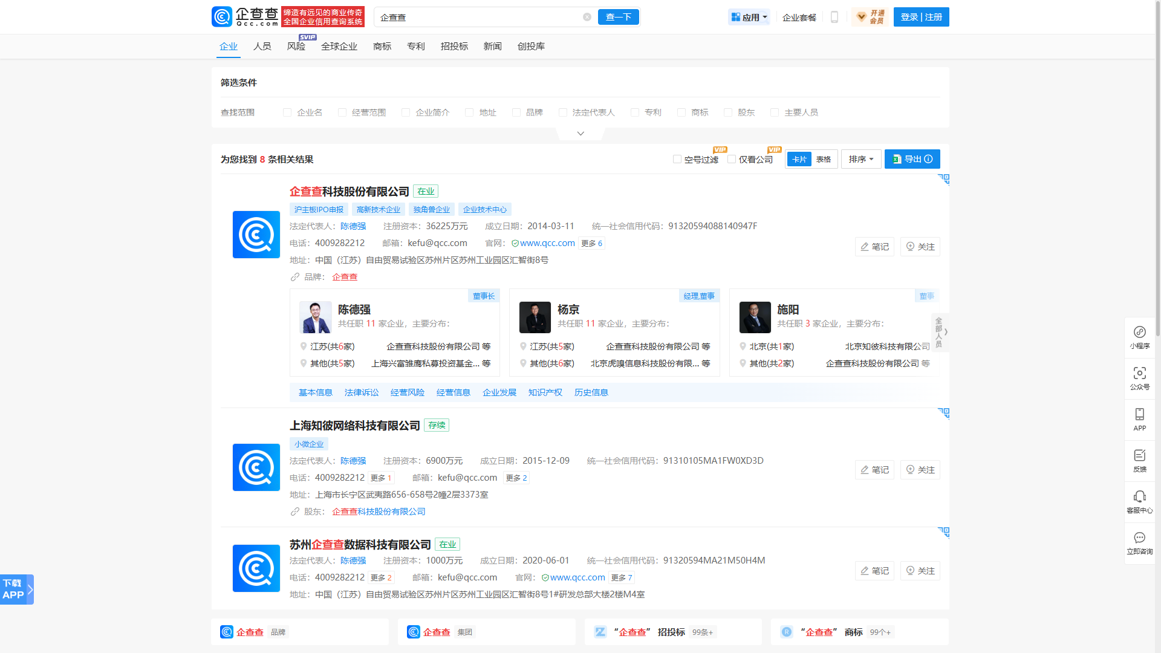Viewport: 1161px width, 653px height.
Task: Switch to the 商标 tab
Action: 382,47
